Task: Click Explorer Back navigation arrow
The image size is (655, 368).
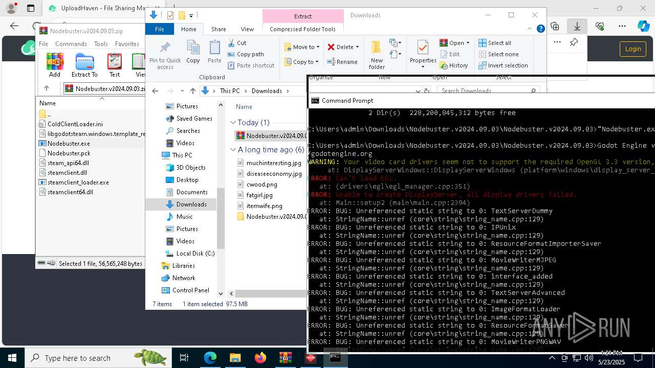Action: (156, 91)
